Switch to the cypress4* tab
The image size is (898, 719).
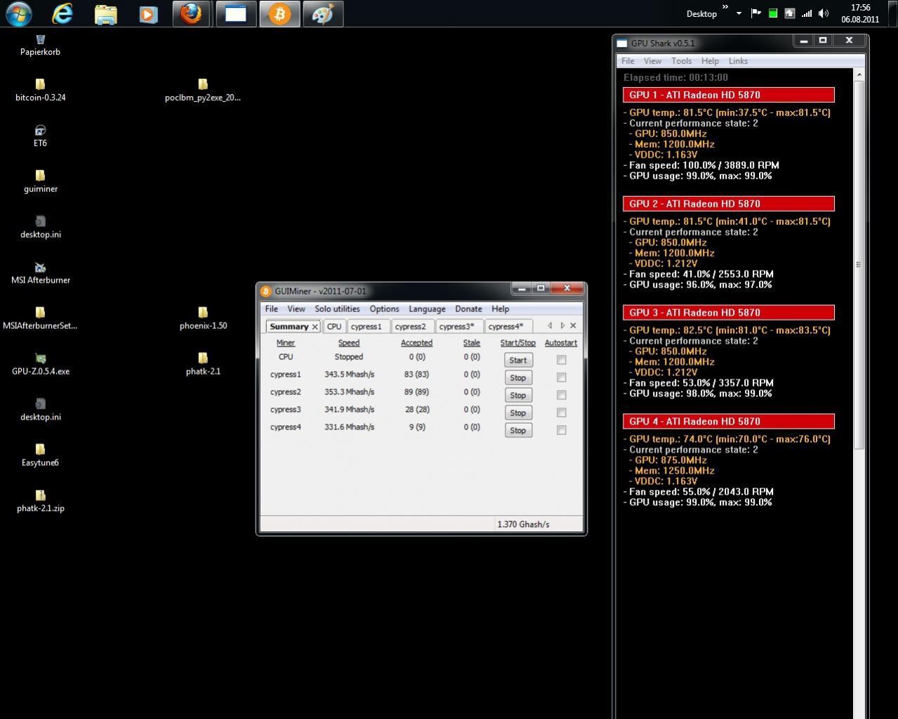point(506,326)
